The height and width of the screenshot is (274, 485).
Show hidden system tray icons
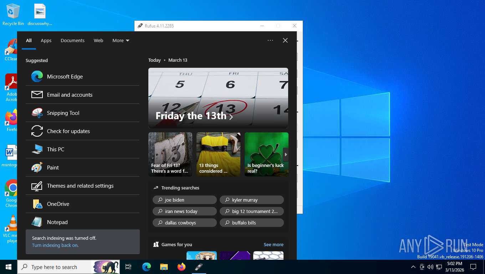pyautogui.click(x=413, y=267)
